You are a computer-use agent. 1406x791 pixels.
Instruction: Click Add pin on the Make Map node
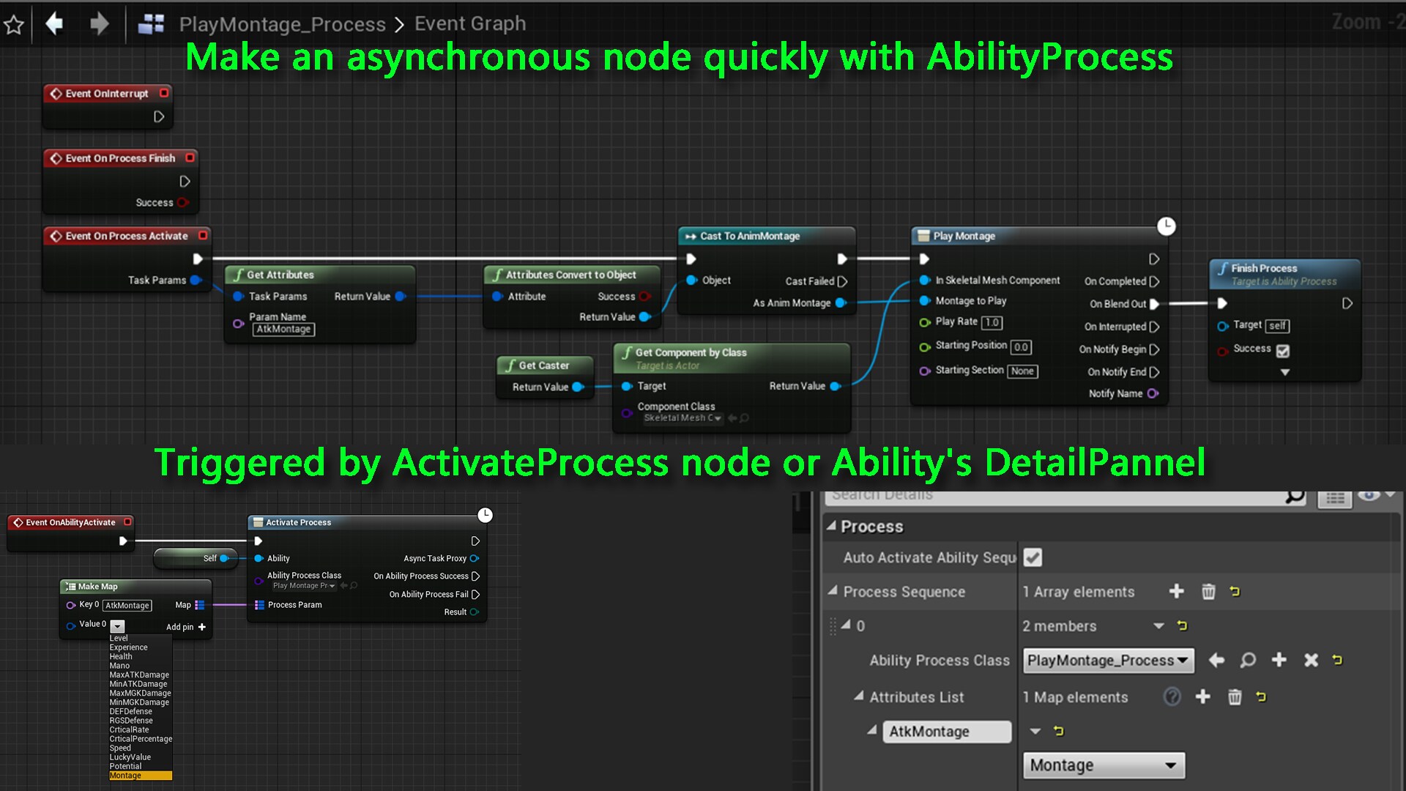[185, 627]
